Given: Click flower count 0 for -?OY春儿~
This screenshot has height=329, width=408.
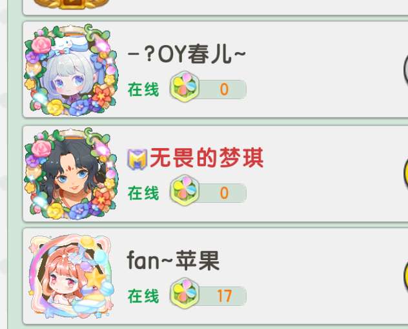Looking at the screenshot, I should tap(224, 89).
